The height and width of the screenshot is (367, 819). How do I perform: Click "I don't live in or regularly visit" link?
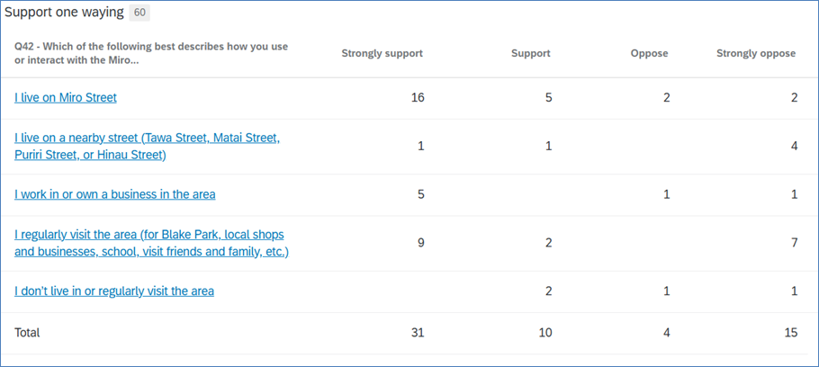pyautogui.click(x=114, y=291)
